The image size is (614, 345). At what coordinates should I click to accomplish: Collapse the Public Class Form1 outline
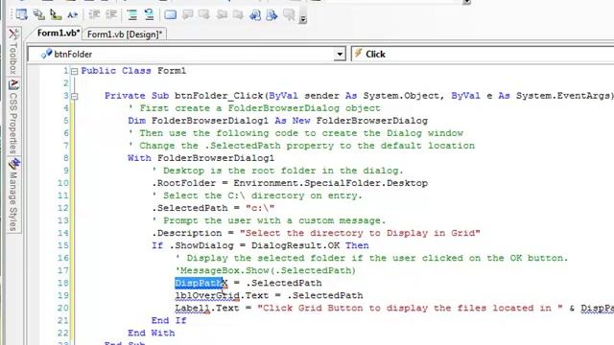tap(74, 71)
